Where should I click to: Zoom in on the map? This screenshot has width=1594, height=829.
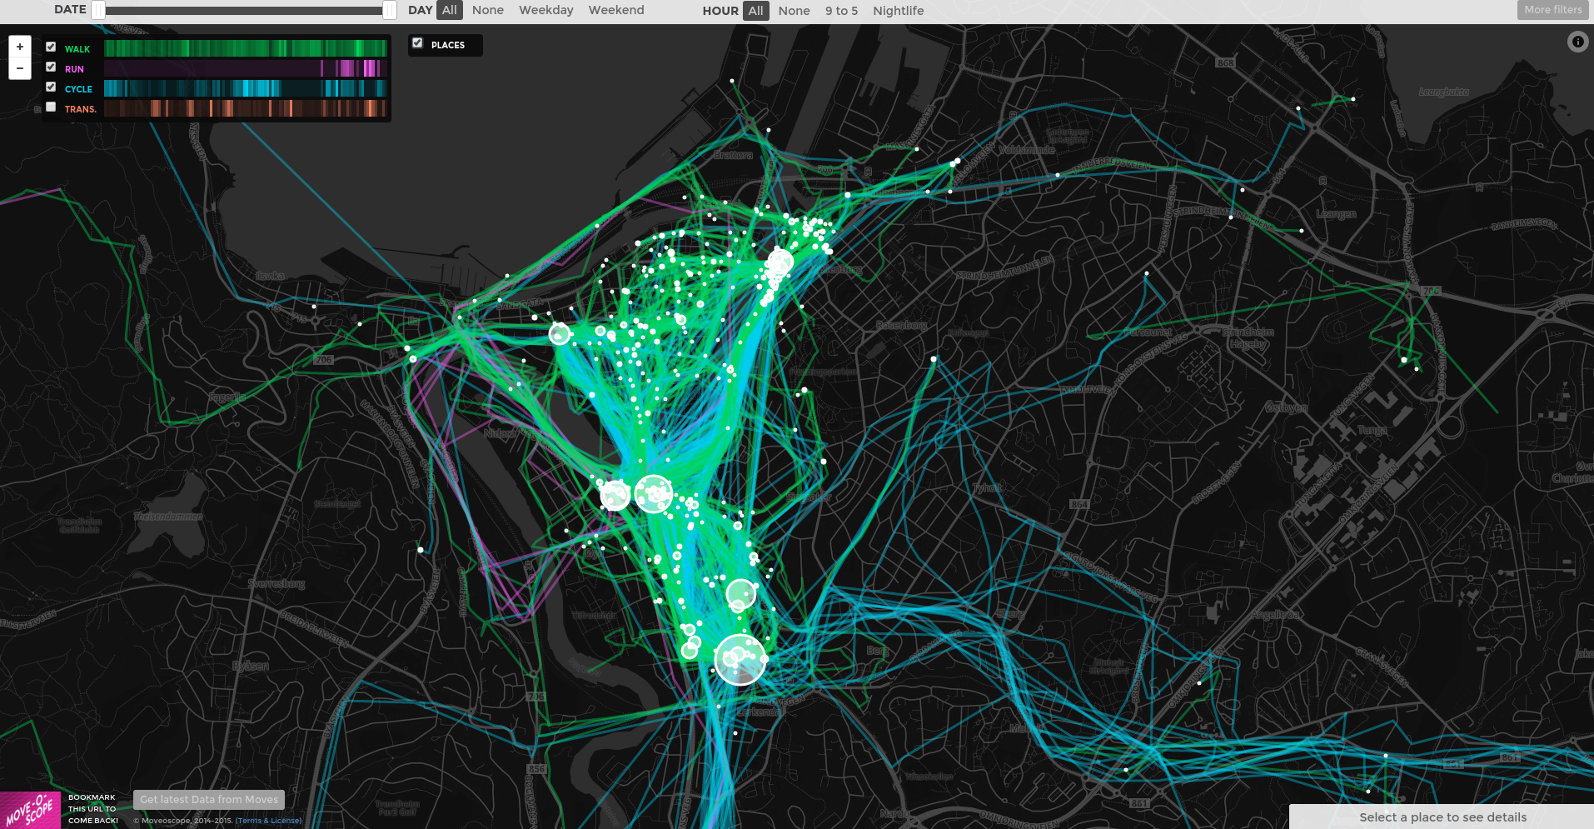pos(20,47)
